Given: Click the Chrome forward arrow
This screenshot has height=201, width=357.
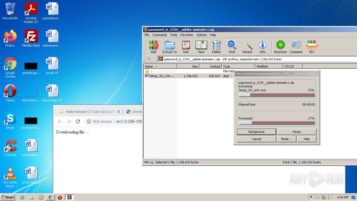Looking at the screenshot, I should pyautogui.click(x=69, y=121).
